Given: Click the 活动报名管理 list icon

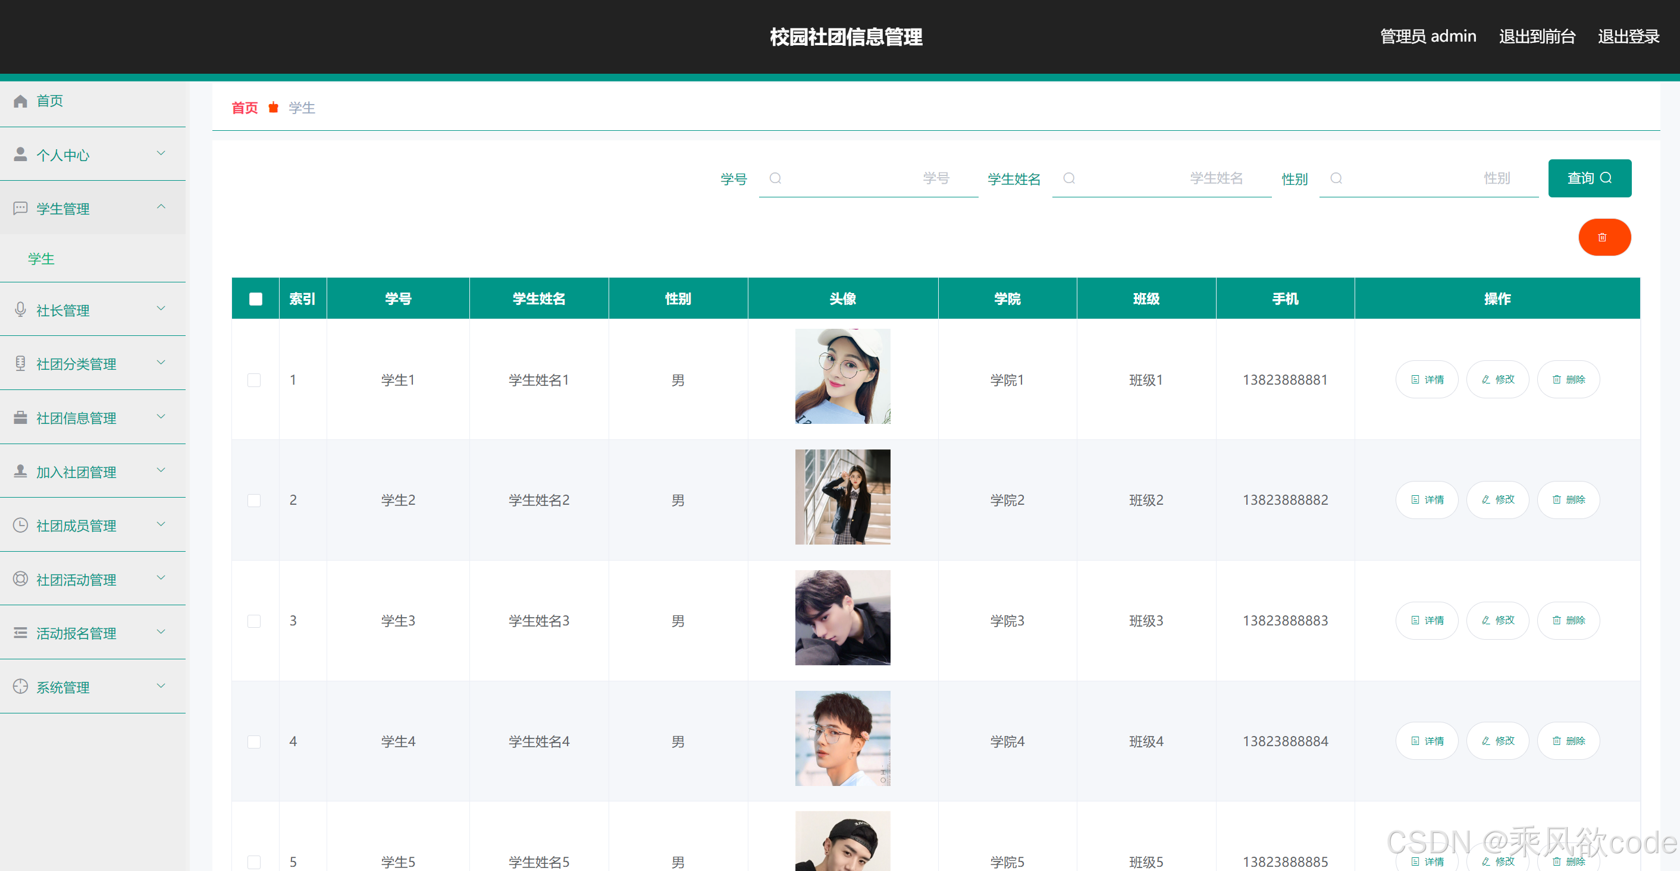Looking at the screenshot, I should (x=20, y=633).
